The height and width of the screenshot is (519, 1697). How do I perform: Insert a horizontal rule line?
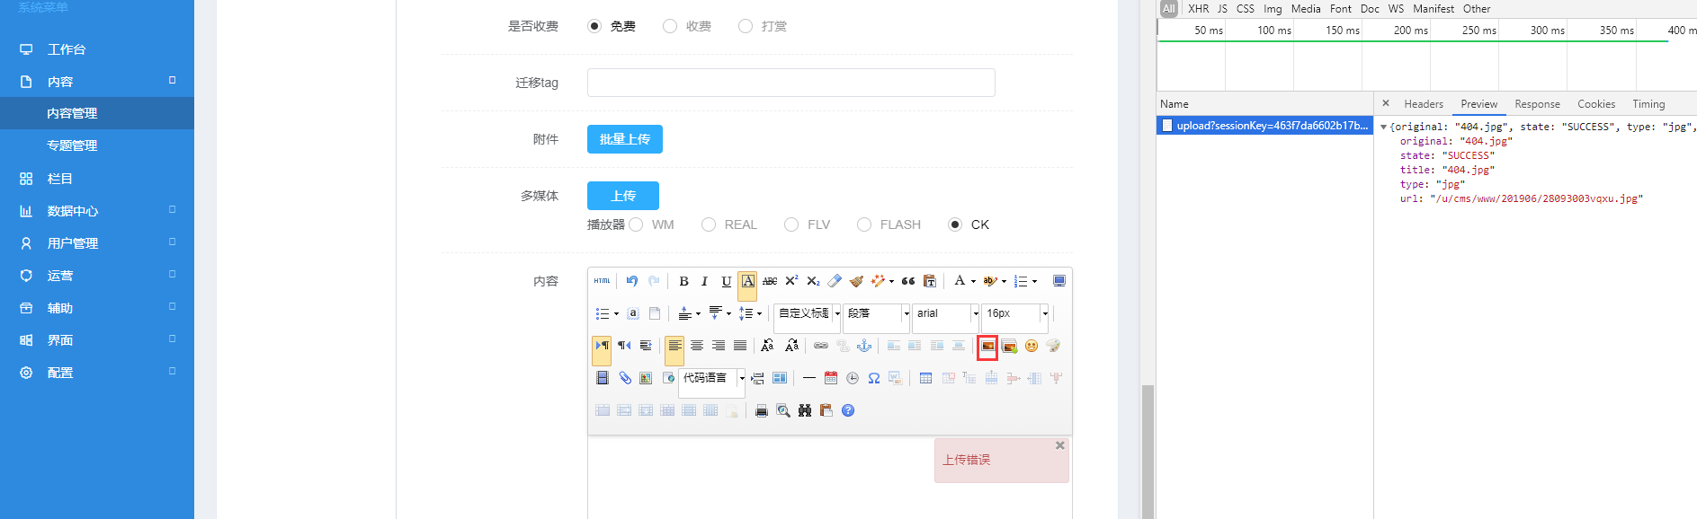[809, 378]
